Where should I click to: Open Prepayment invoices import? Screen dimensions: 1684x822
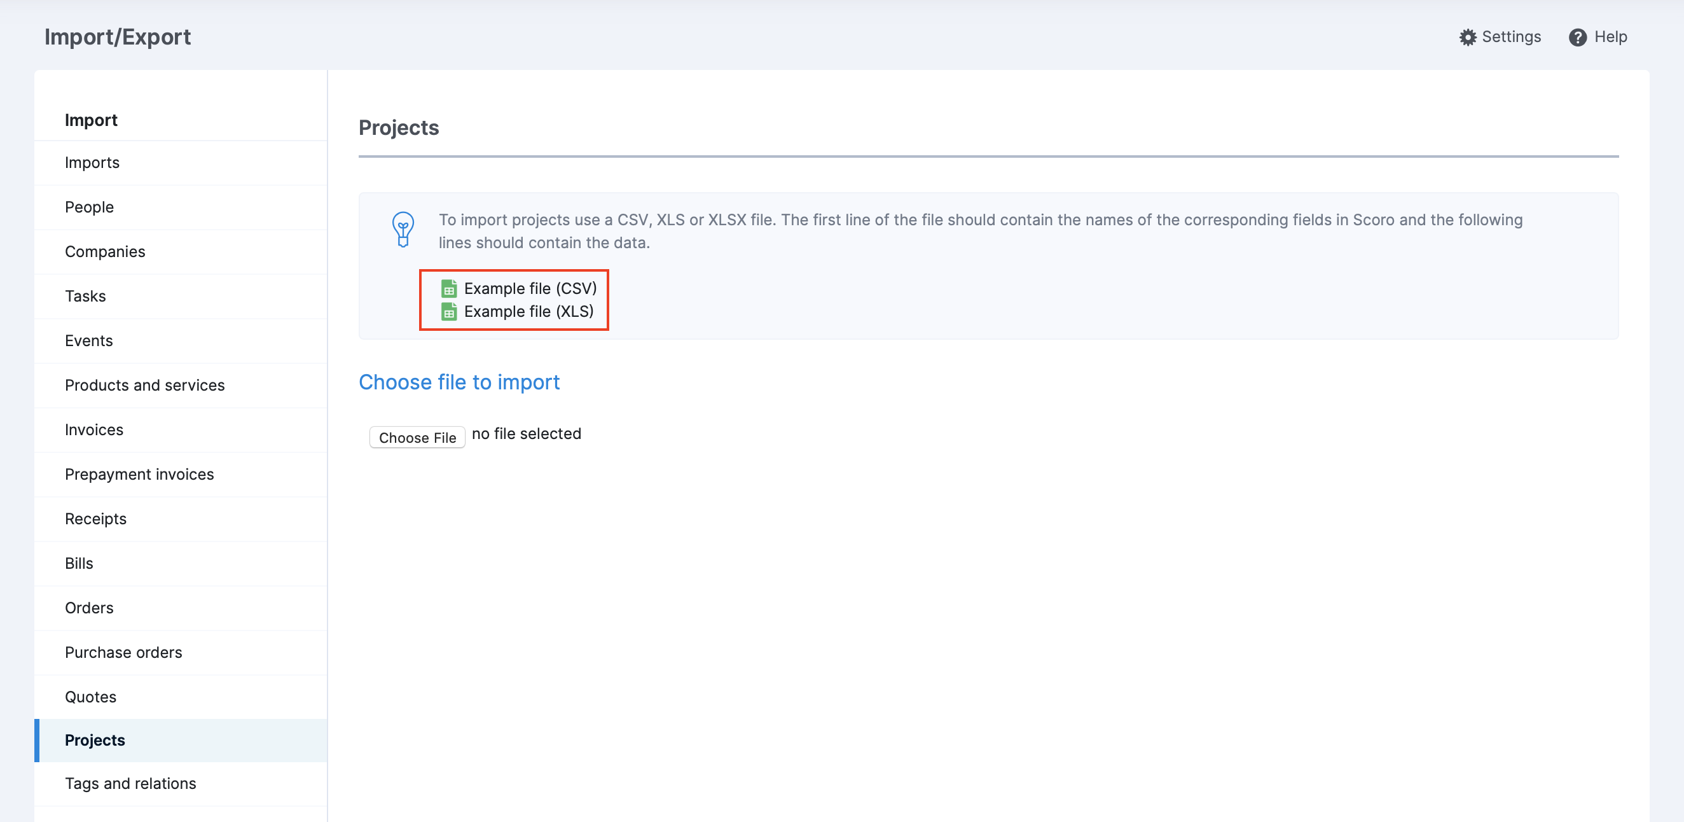pos(139,473)
